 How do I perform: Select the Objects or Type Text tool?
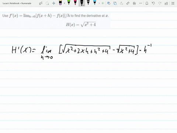click(41, 3)
